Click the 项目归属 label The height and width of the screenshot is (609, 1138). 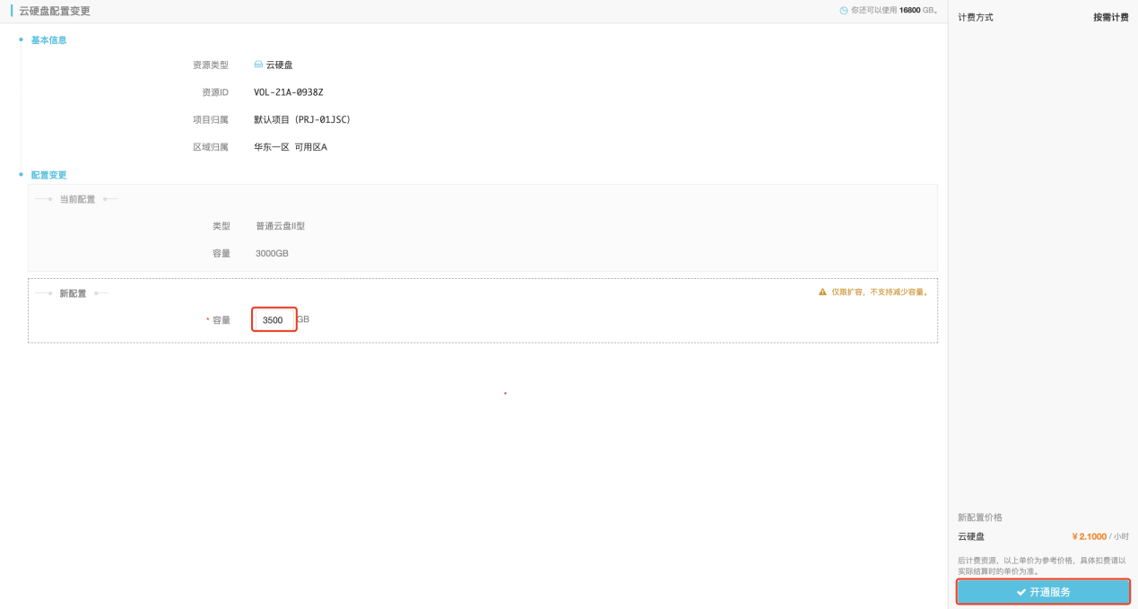pyautogui.click(x=211, y=119)
